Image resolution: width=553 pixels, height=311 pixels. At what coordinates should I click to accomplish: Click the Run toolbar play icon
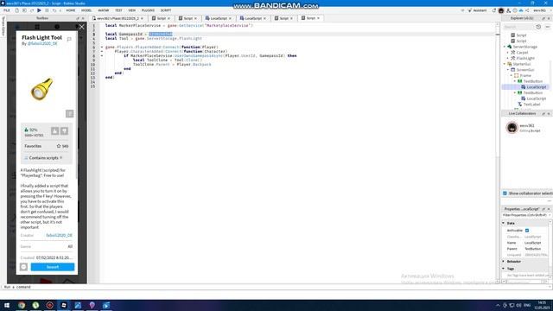click(x=39, y=10)
